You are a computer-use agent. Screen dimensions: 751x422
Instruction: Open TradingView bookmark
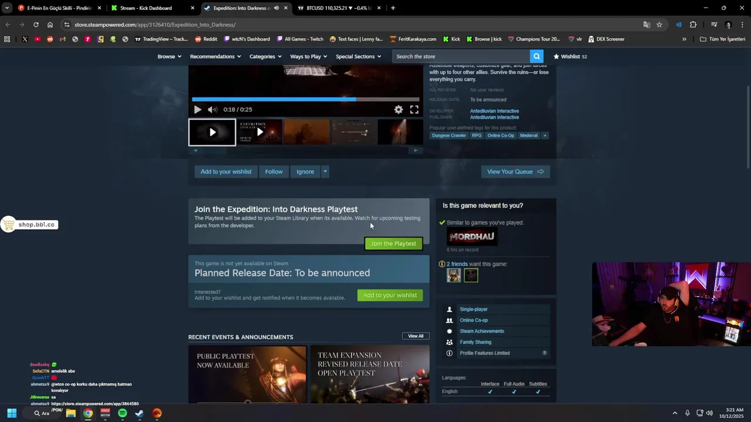tap(161, 39)
